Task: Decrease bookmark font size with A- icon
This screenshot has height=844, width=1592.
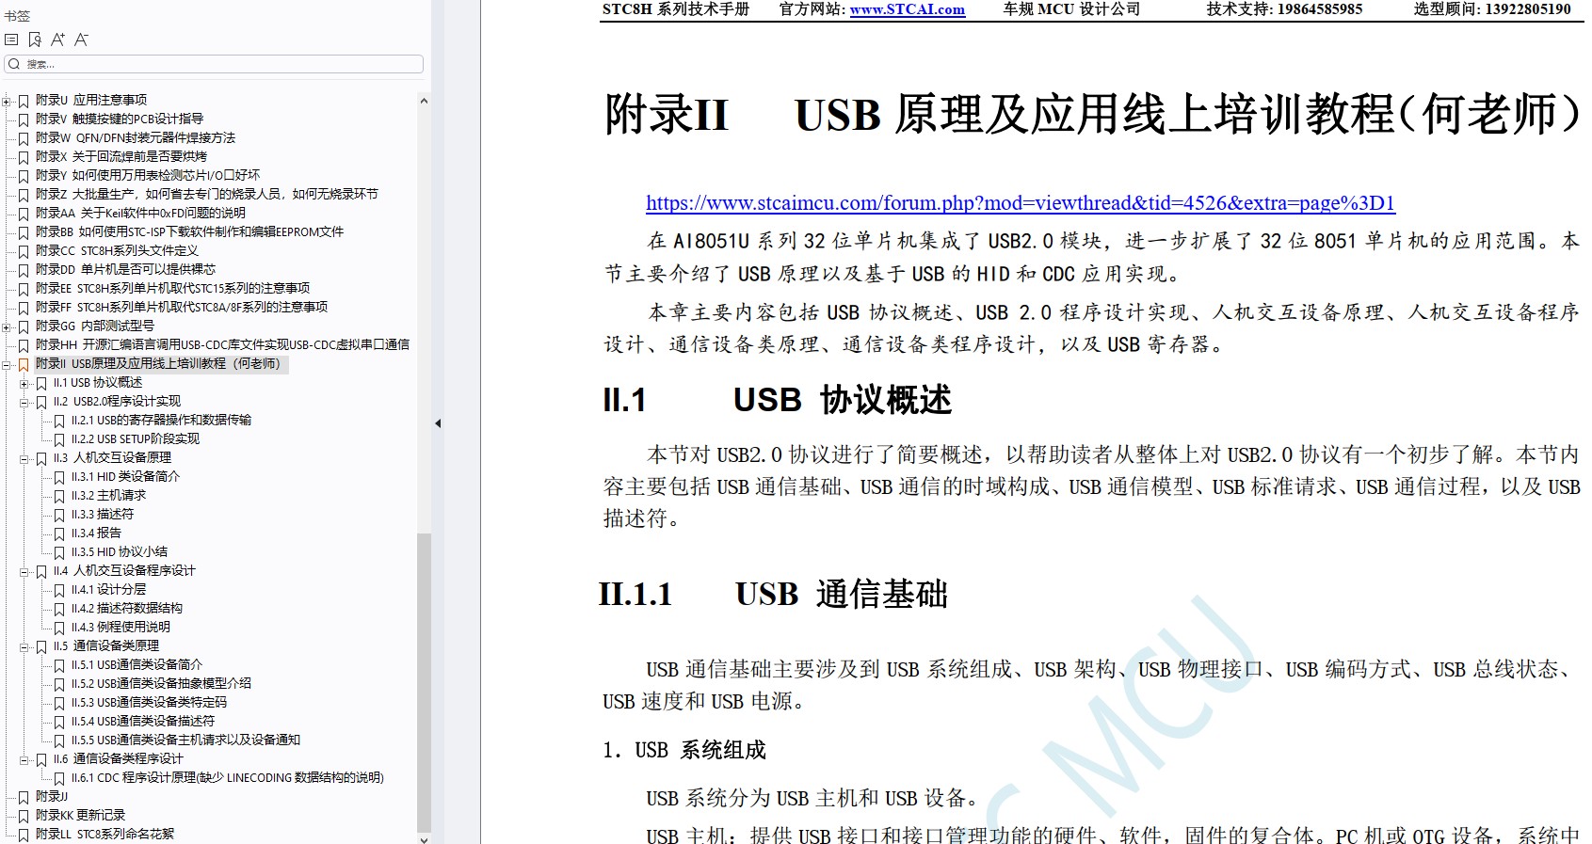Action: (81, 40)
